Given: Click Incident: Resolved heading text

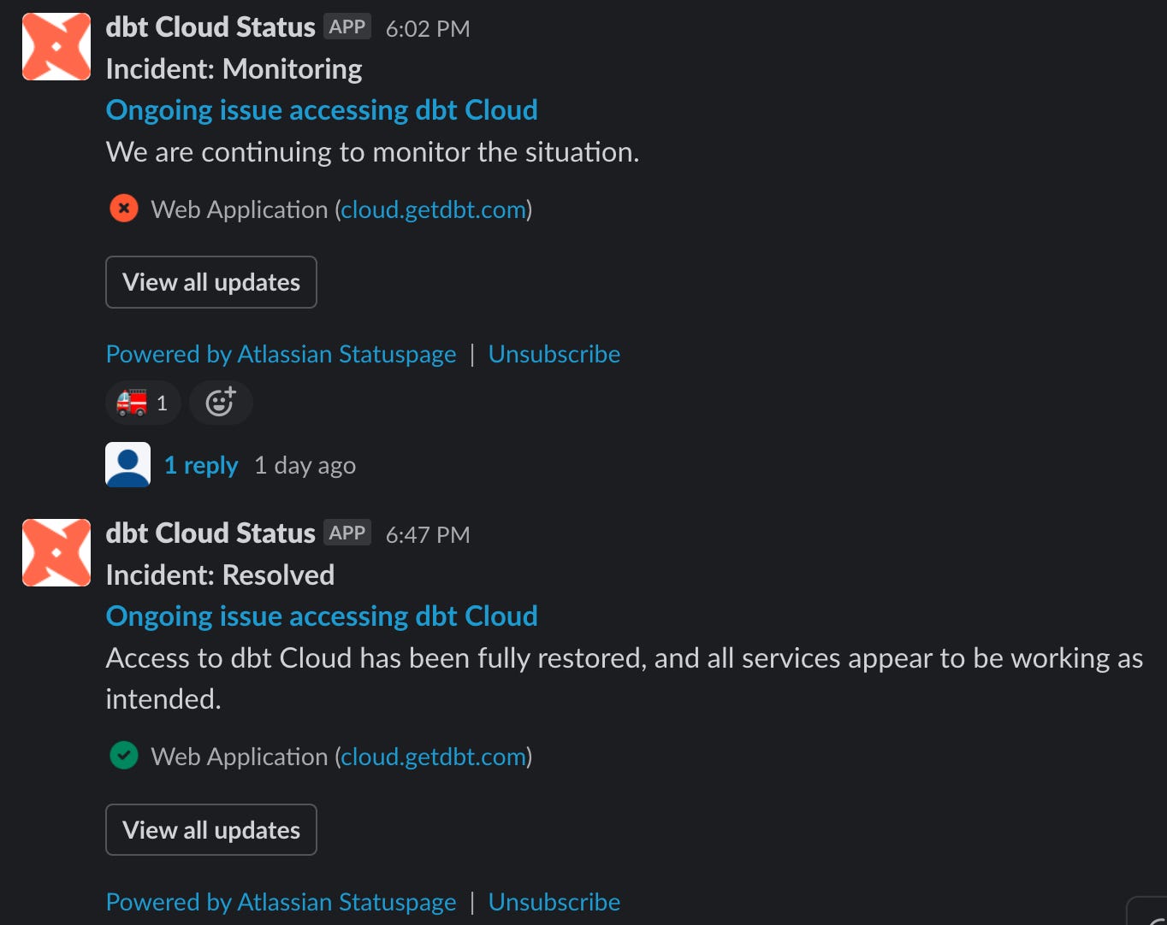Looking at the screenshot, I should coord(219,574).
